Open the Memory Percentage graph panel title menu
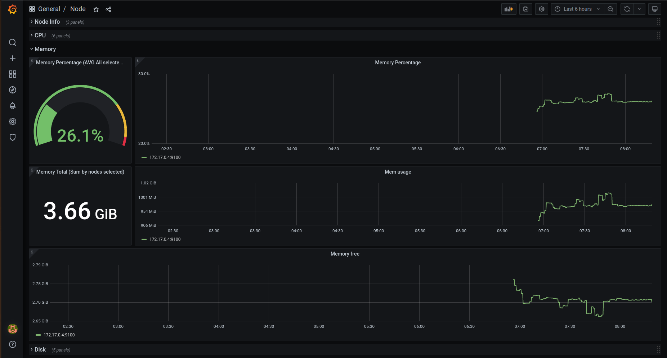The height and width of the screenshot is (358, 667). (398, 63)
